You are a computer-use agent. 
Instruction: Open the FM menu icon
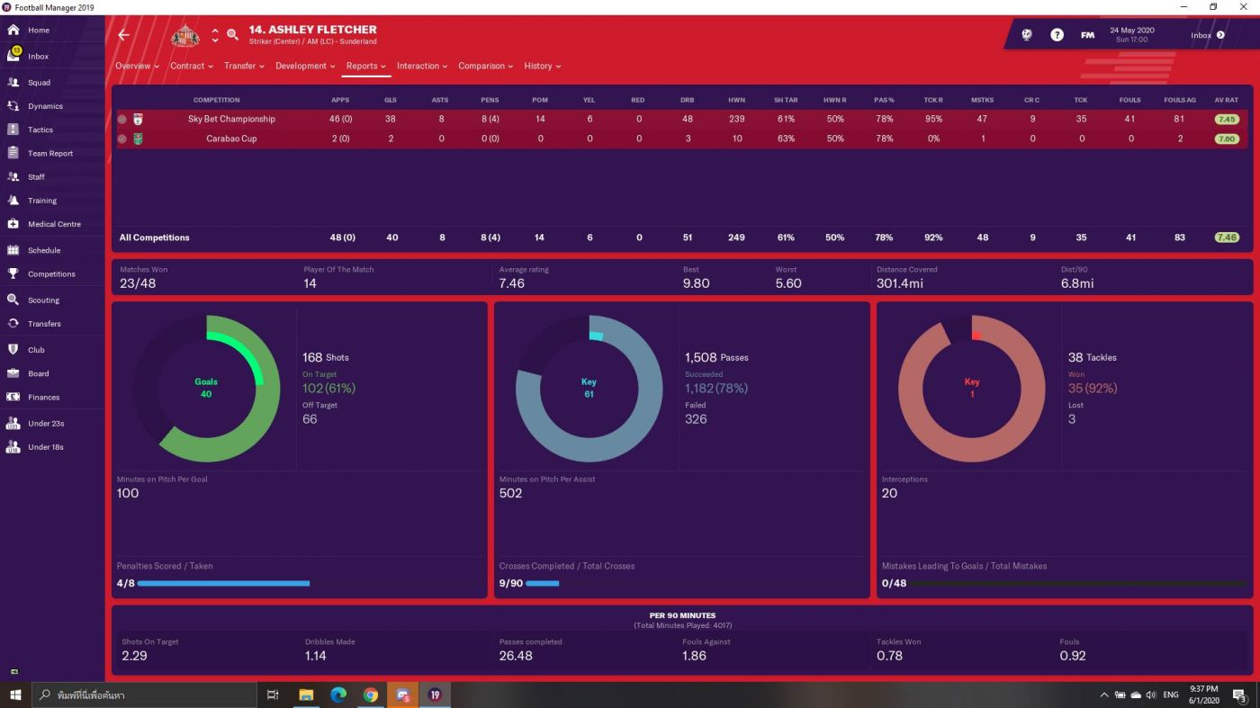pos(1087,35)
